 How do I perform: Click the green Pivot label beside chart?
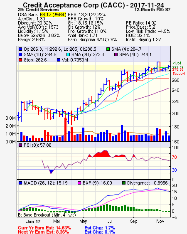point(177,63)
